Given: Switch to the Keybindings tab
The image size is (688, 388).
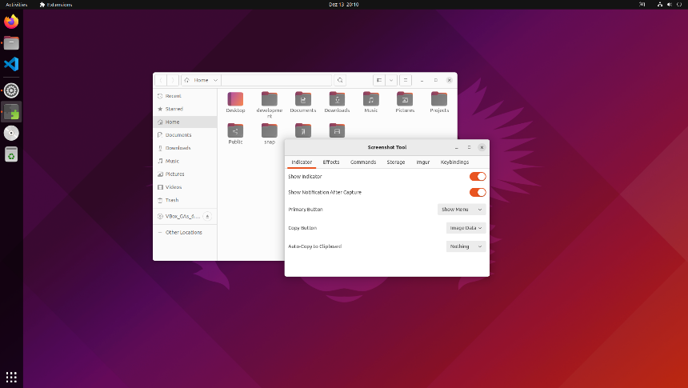Looking at the screenshot, I should (454, 162).
